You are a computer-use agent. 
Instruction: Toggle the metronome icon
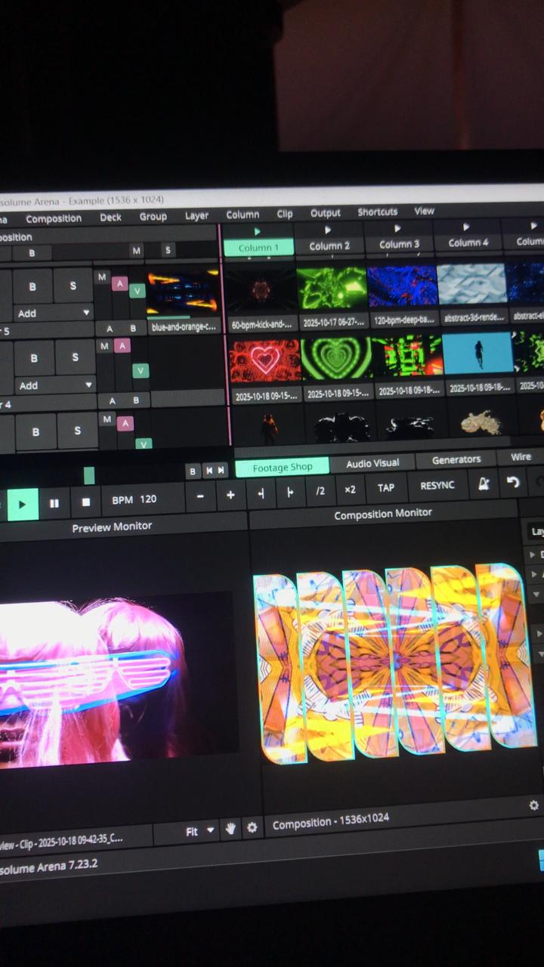click(483, 484)
